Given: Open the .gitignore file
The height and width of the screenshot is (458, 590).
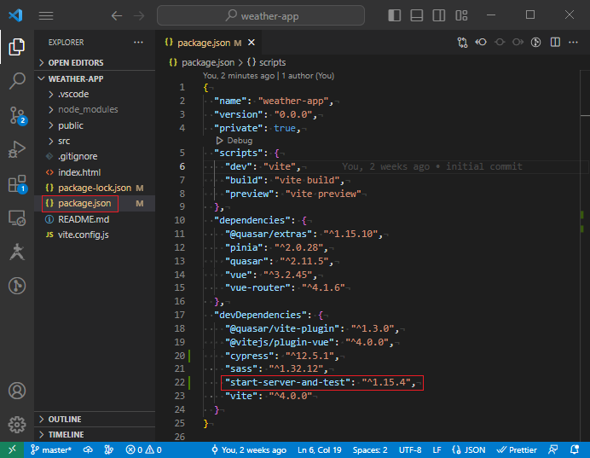Looking at the screenshot, I should tap(95, 156).
